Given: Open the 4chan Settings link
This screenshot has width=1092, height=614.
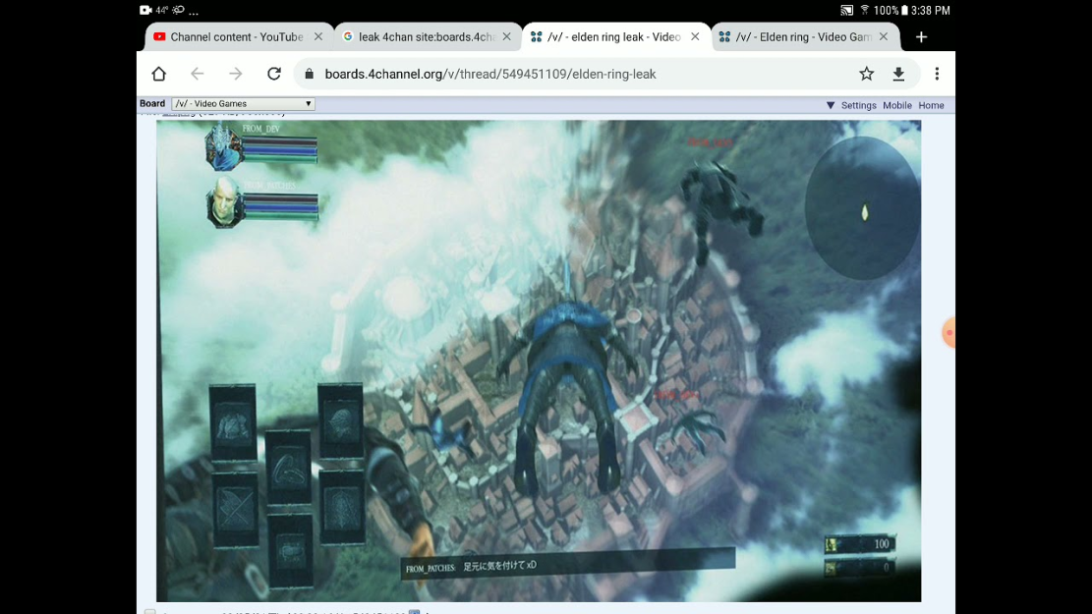Looking at the screenshot, I should click(x=859, y=106).
